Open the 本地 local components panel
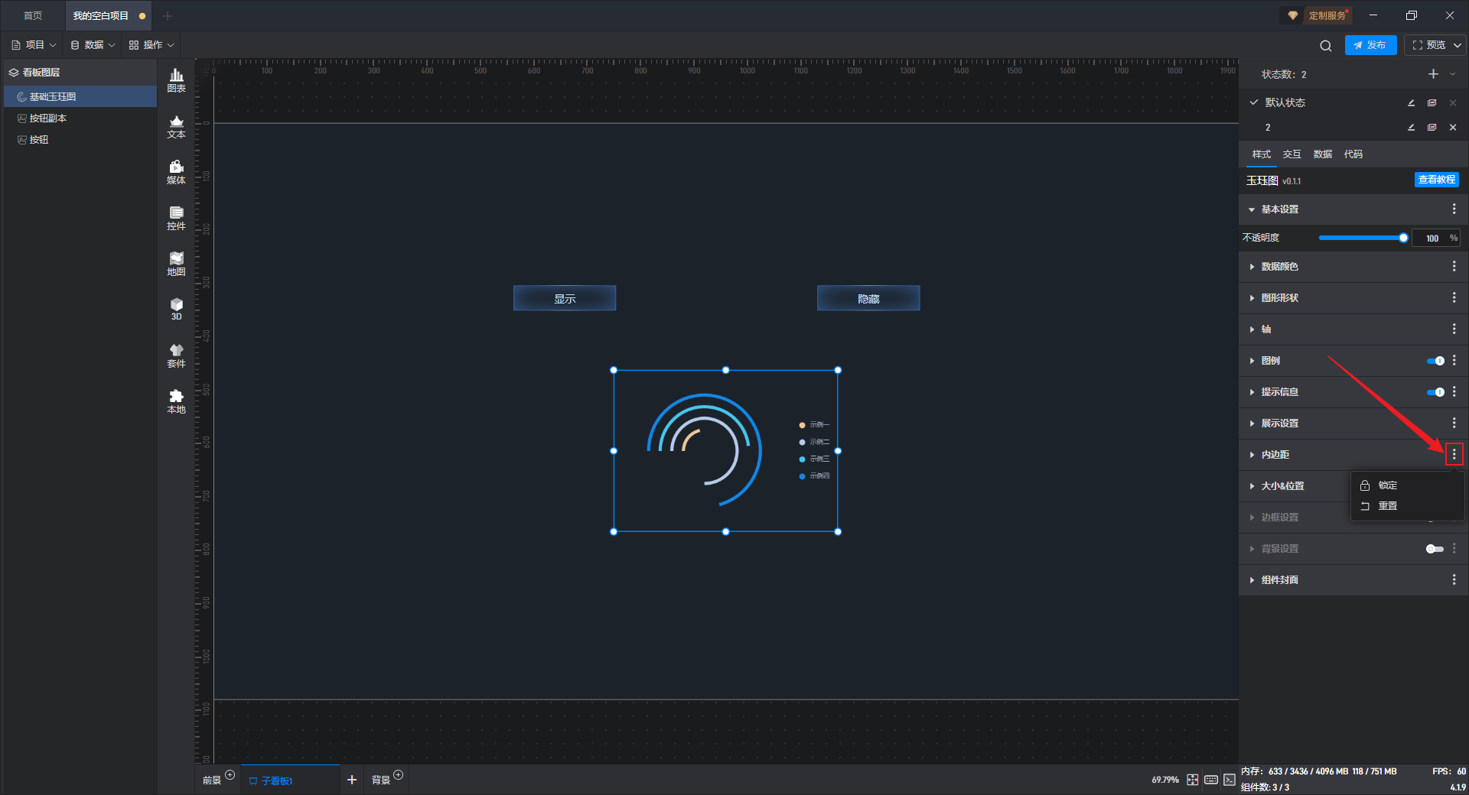Viewport: 1469px width, 795px height. [x=176, y=402]
